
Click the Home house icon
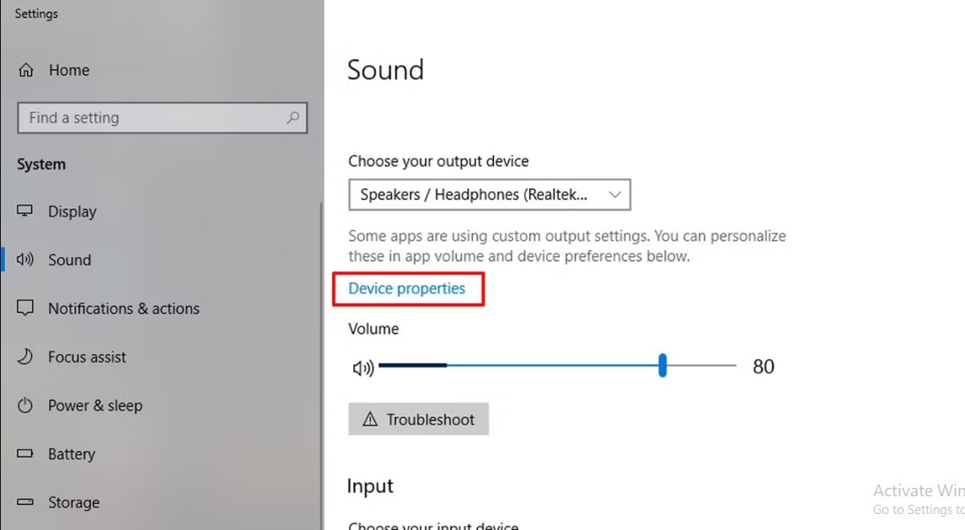tap(26, 70)
